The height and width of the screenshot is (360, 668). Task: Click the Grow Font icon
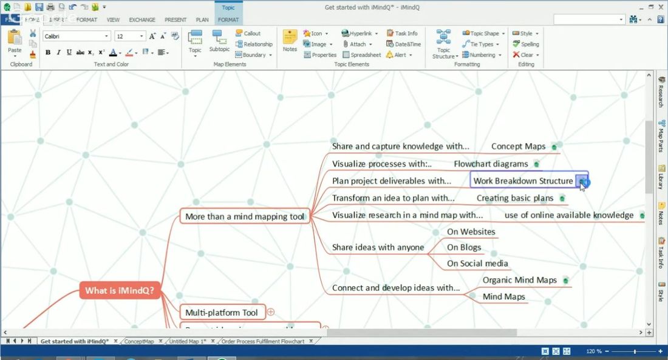(152, 36)
